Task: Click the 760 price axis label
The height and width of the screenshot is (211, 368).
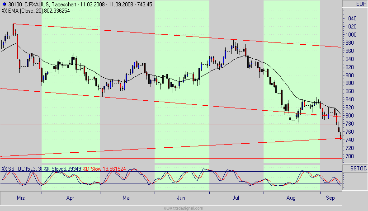Action: [x=349, y=132]
